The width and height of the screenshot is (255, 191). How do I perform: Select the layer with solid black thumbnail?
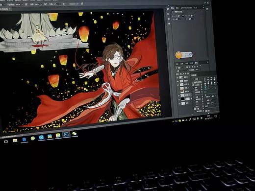[182, 99]
